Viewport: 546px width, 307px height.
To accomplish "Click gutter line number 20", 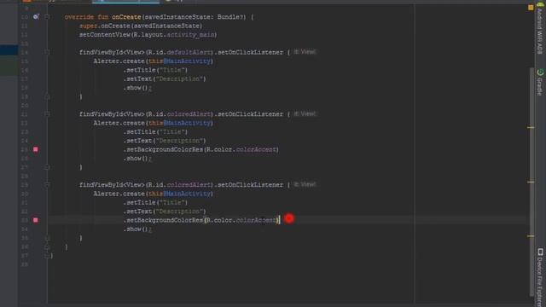I will pyautogui.click(x=25, y=106).
